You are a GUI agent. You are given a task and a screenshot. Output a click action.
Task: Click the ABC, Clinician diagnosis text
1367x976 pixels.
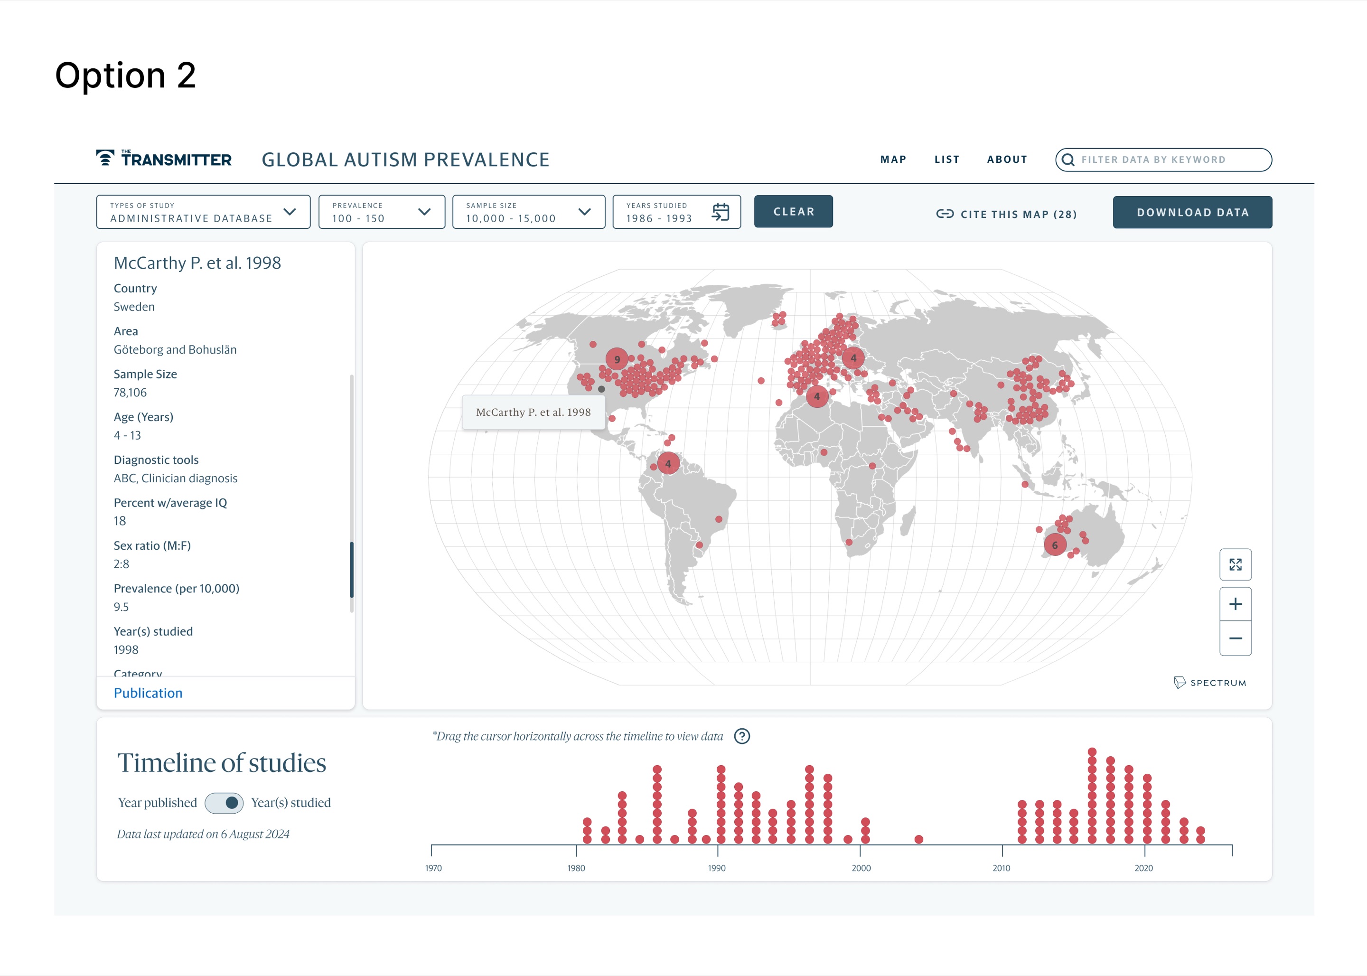click(176, 479)
